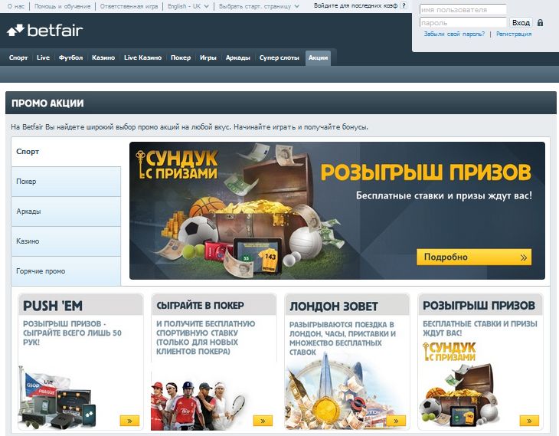The height and width of the screenshot is (436, 559).
Task: Click yellow arrow on PUSH 'EM card
Action: (x=129, y=421)
